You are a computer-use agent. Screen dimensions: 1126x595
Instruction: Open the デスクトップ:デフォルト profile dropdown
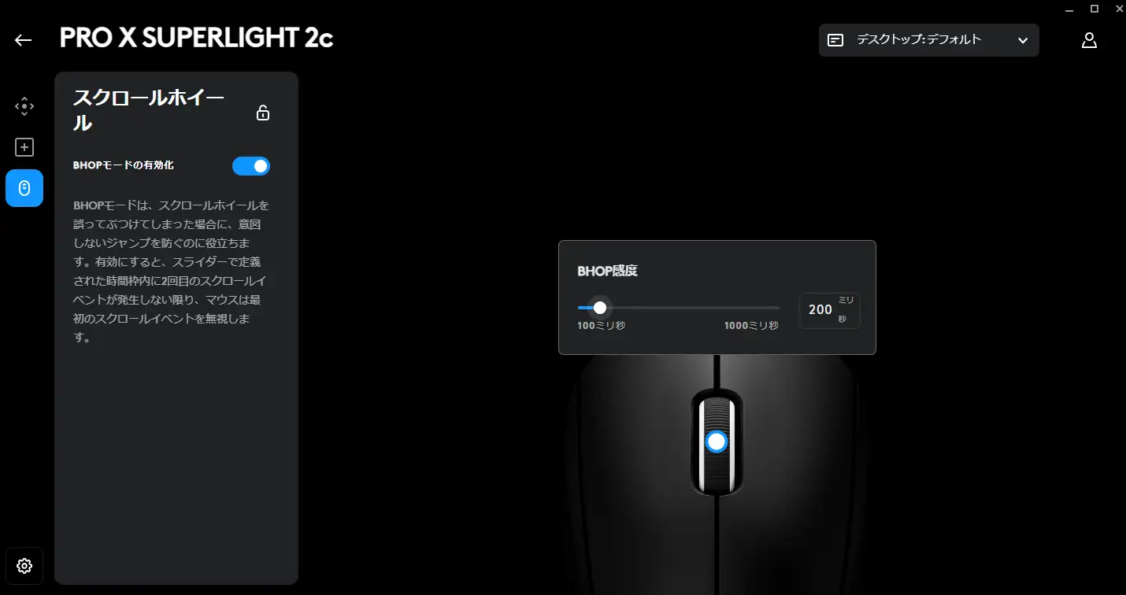coord(929,40)
